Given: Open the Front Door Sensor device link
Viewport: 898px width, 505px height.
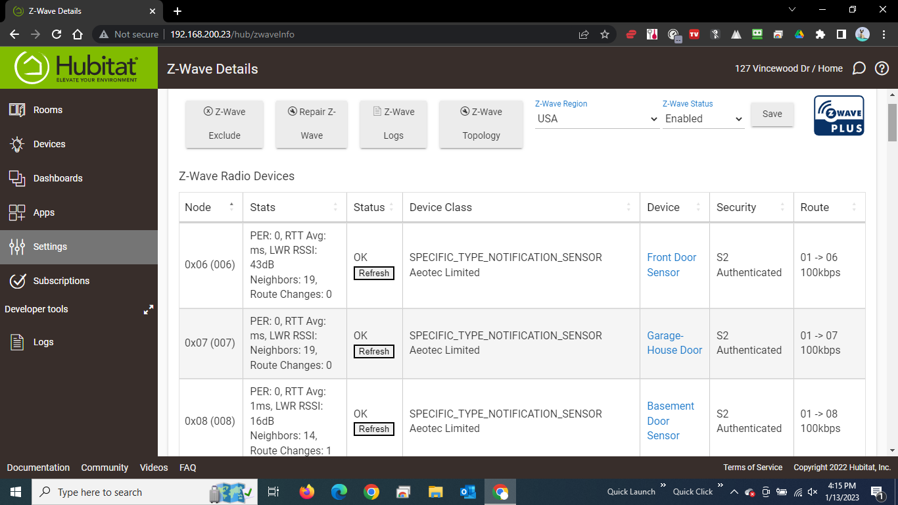Looking at the screenshot, I should click(x=671, y=265).
